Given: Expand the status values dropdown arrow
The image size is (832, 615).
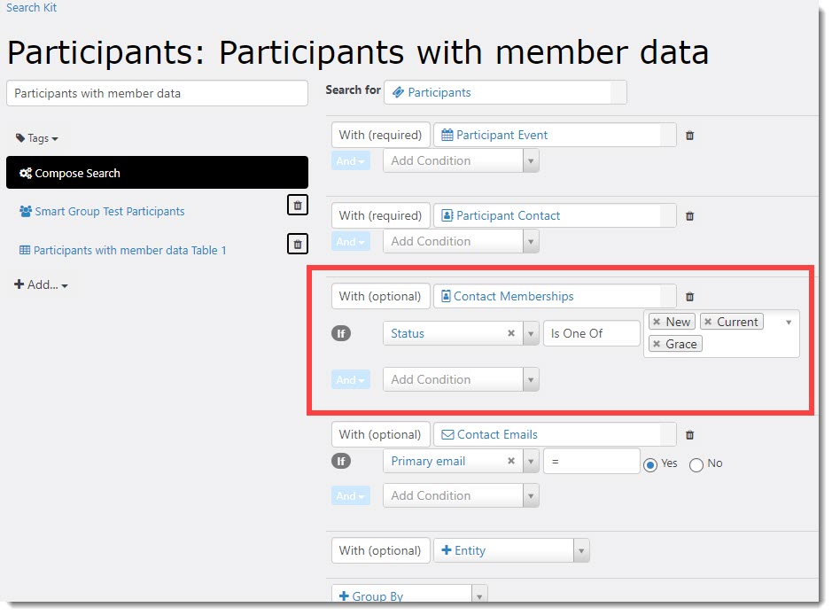Looking at the screenshot, I should tap(789, 323).
